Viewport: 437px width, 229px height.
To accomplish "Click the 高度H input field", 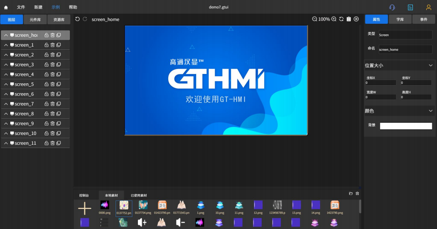I will tap(417, 97).
